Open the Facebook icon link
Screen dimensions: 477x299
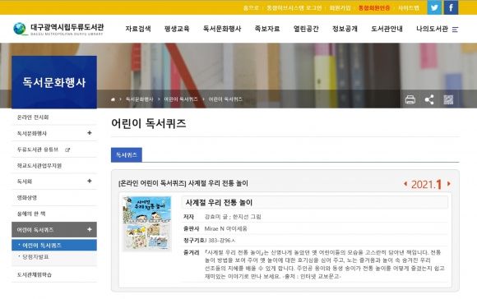click(452, 7)
